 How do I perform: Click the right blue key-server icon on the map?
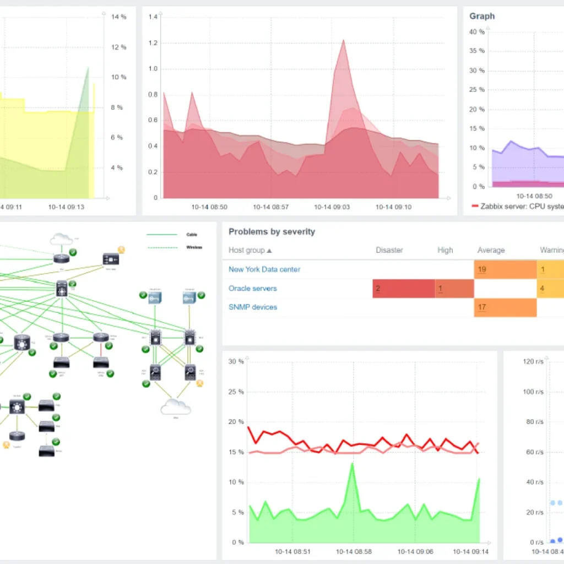point(189,297)
